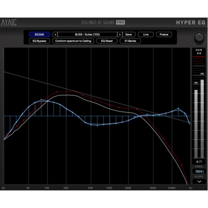
Task: Select the red ceiling node near 150 Hz
Action: pos(56,92)
